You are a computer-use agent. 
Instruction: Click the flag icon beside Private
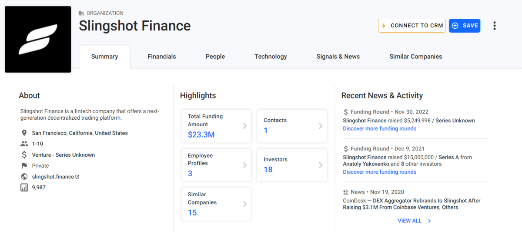pos(24,165)
